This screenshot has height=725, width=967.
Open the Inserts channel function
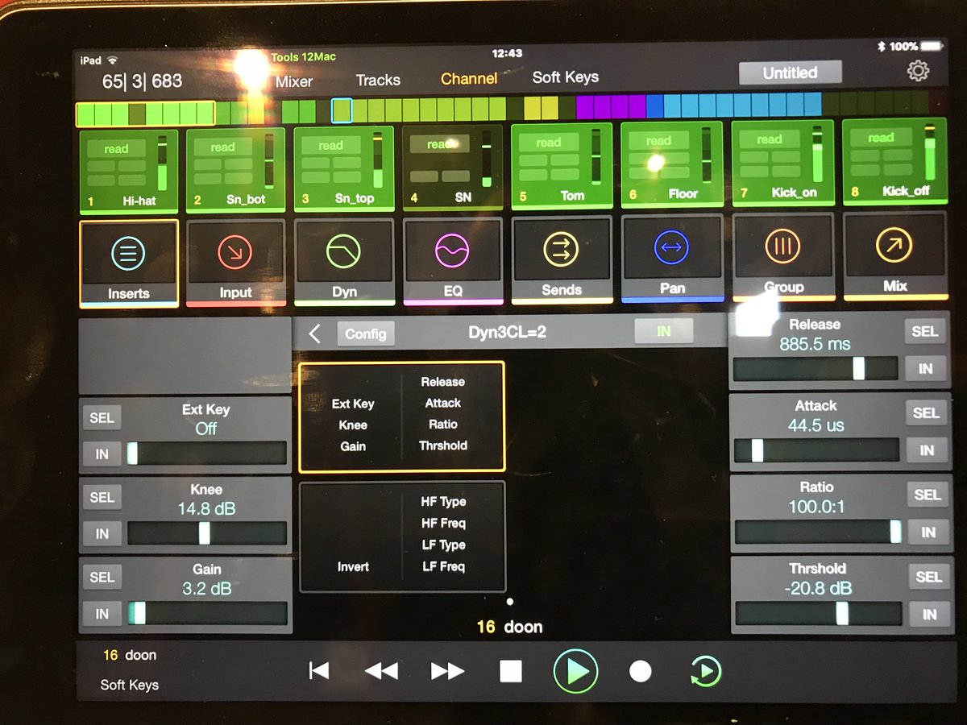click(x=129, y=263)
